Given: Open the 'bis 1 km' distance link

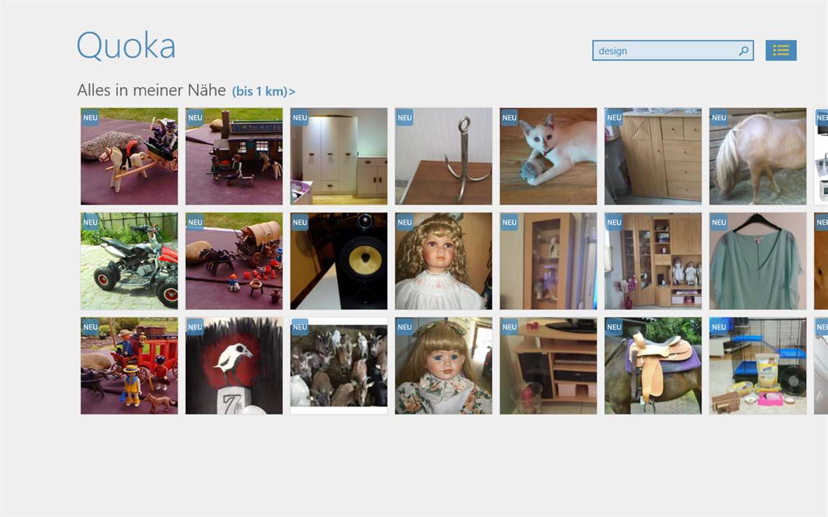Looking at the screenshot, I should pos(263,91).
